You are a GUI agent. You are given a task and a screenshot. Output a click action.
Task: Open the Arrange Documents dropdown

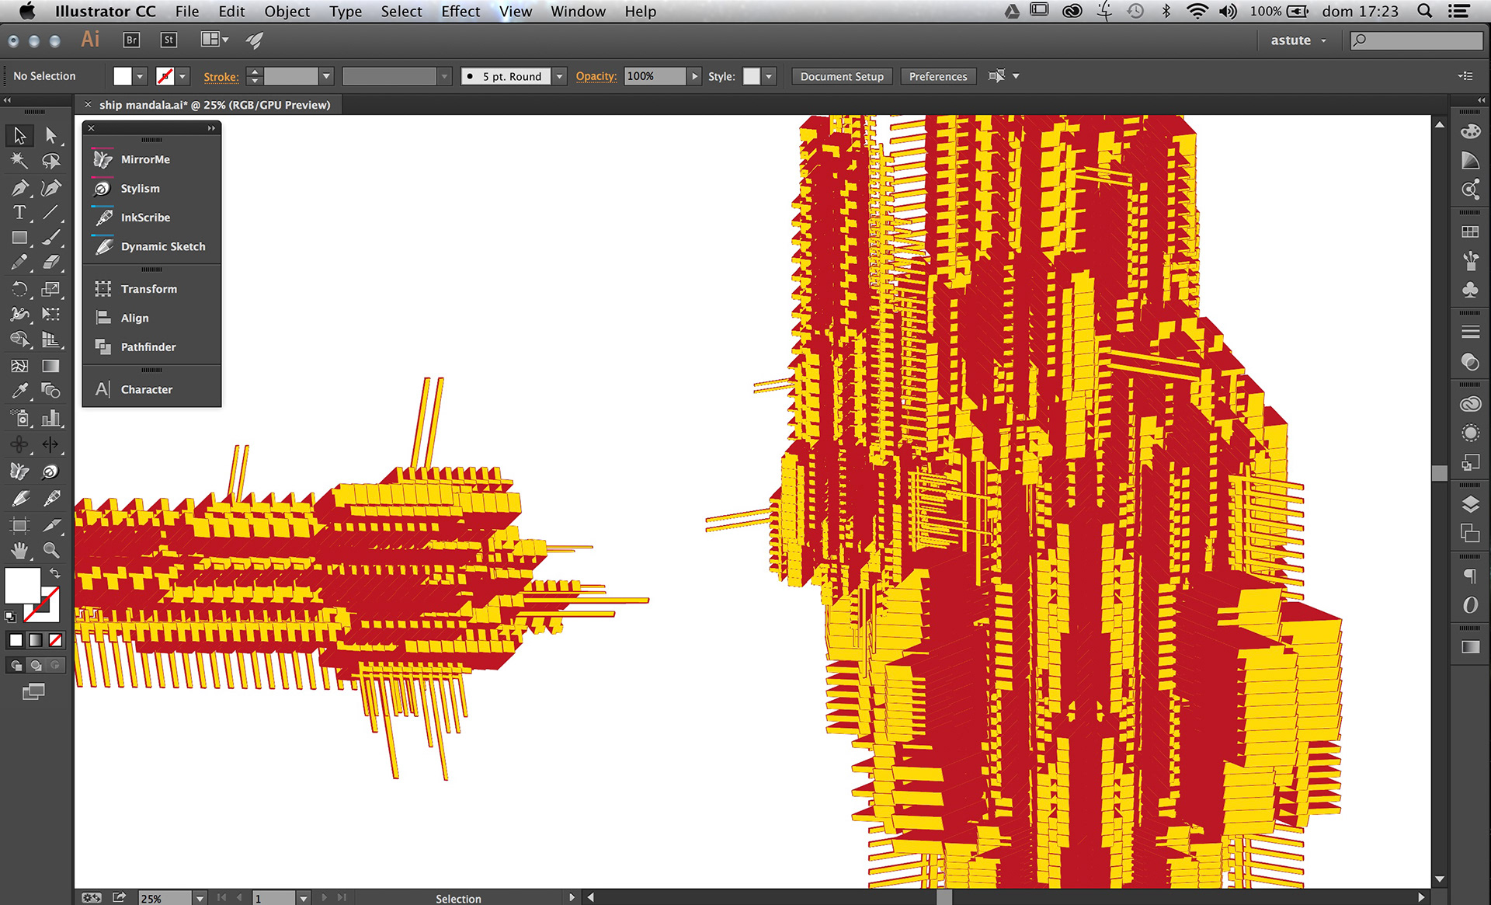tap(214, 40)
